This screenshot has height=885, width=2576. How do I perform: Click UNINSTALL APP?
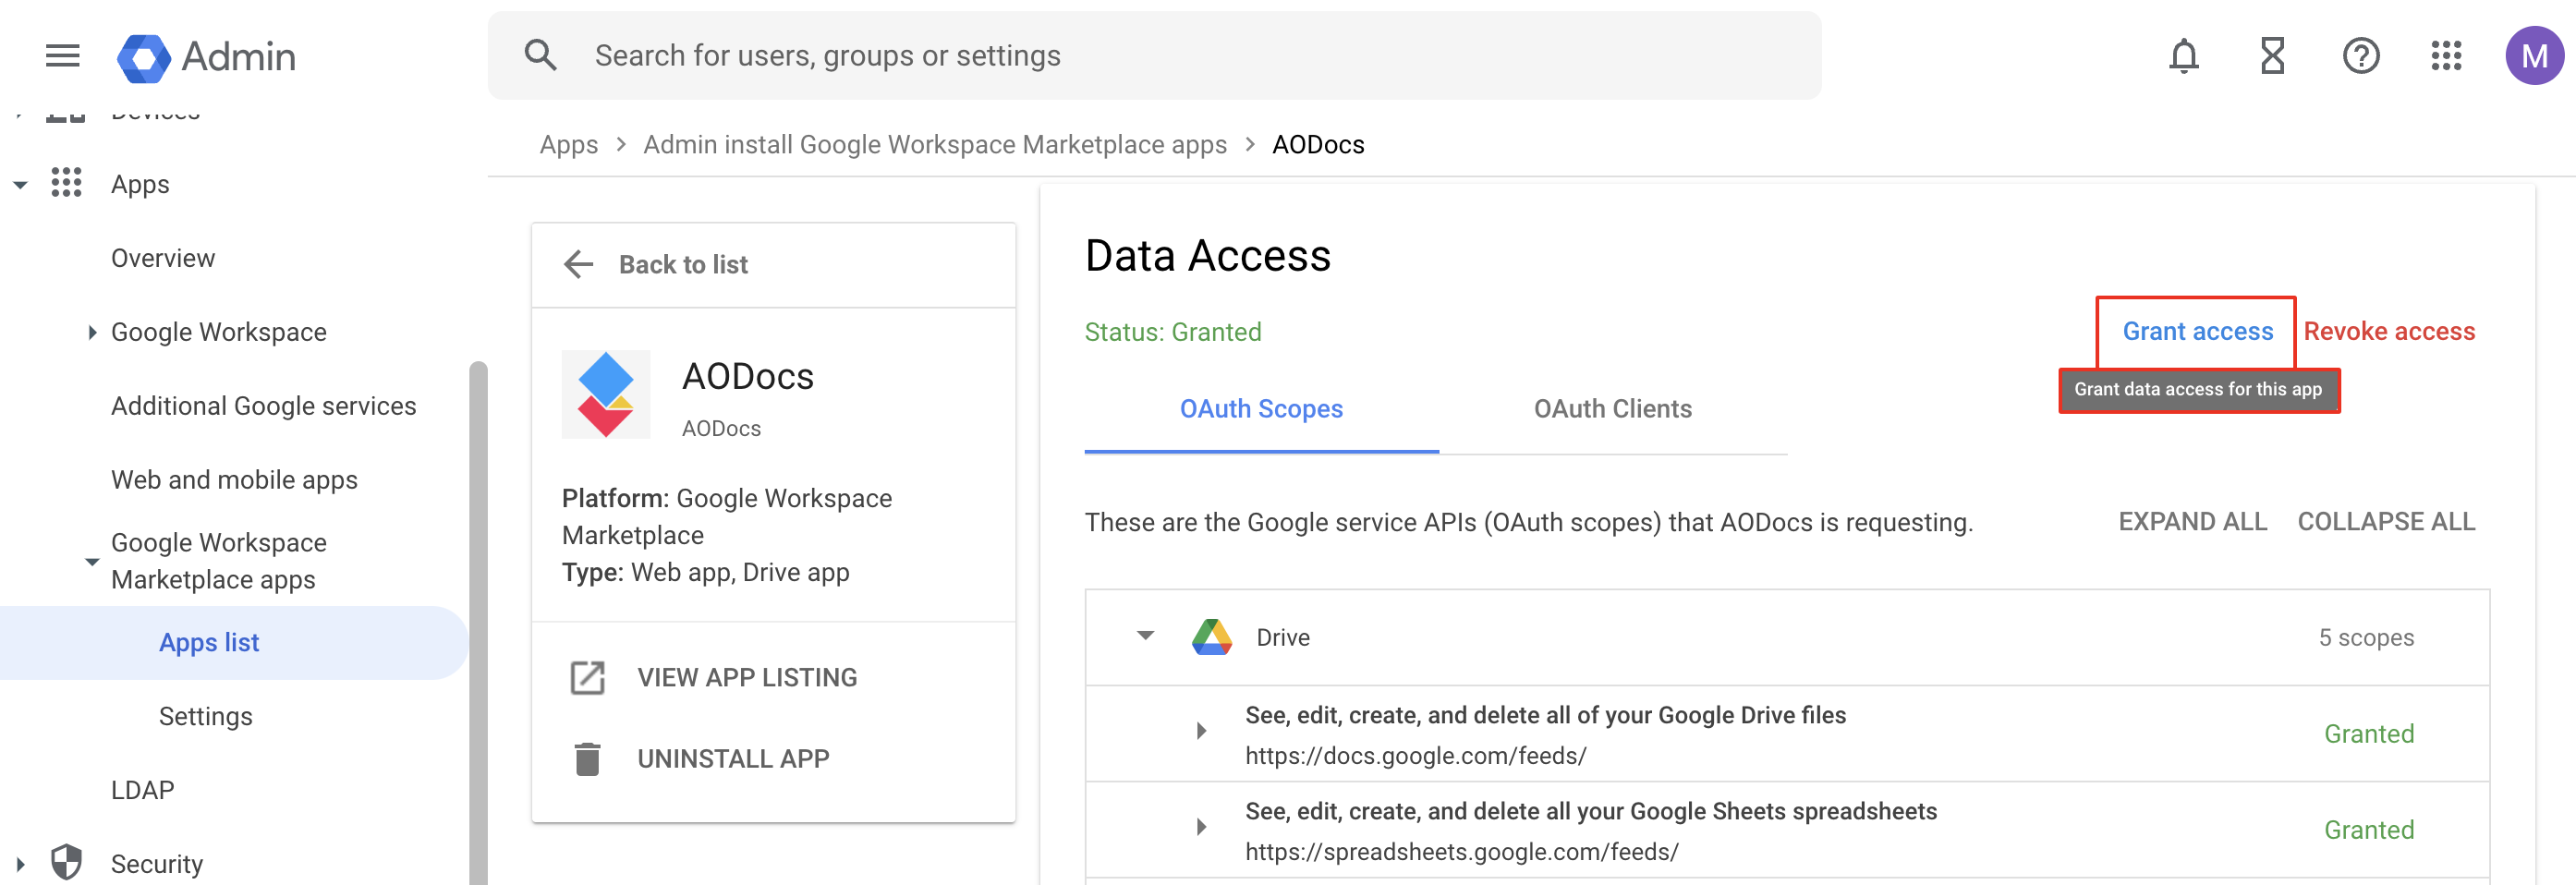click(x=733, y=759)
